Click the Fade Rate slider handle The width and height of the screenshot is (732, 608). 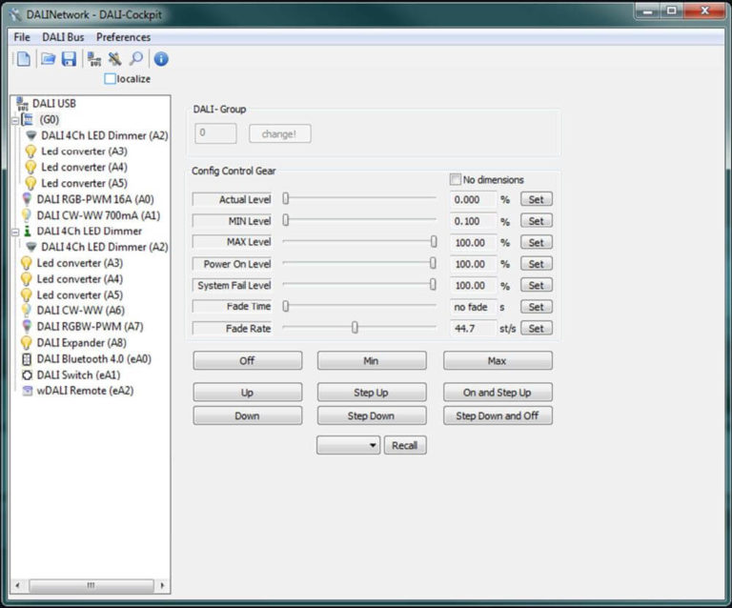click(355, 328)
